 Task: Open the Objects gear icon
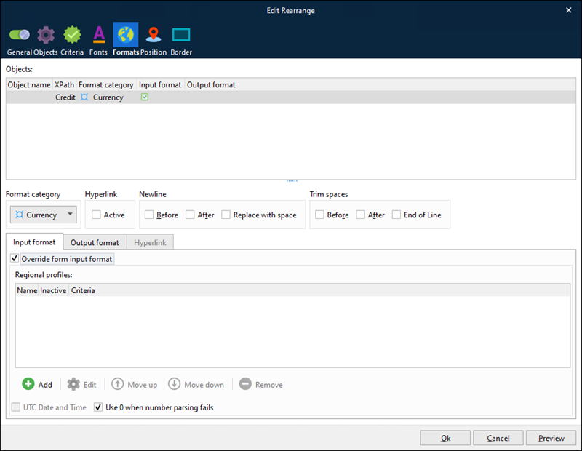coord(46,35)
